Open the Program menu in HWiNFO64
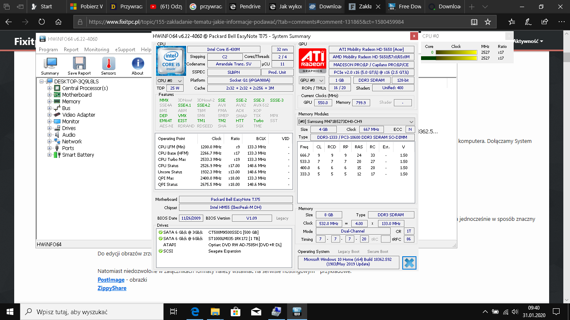570x320 pixels. click(48, 50)
